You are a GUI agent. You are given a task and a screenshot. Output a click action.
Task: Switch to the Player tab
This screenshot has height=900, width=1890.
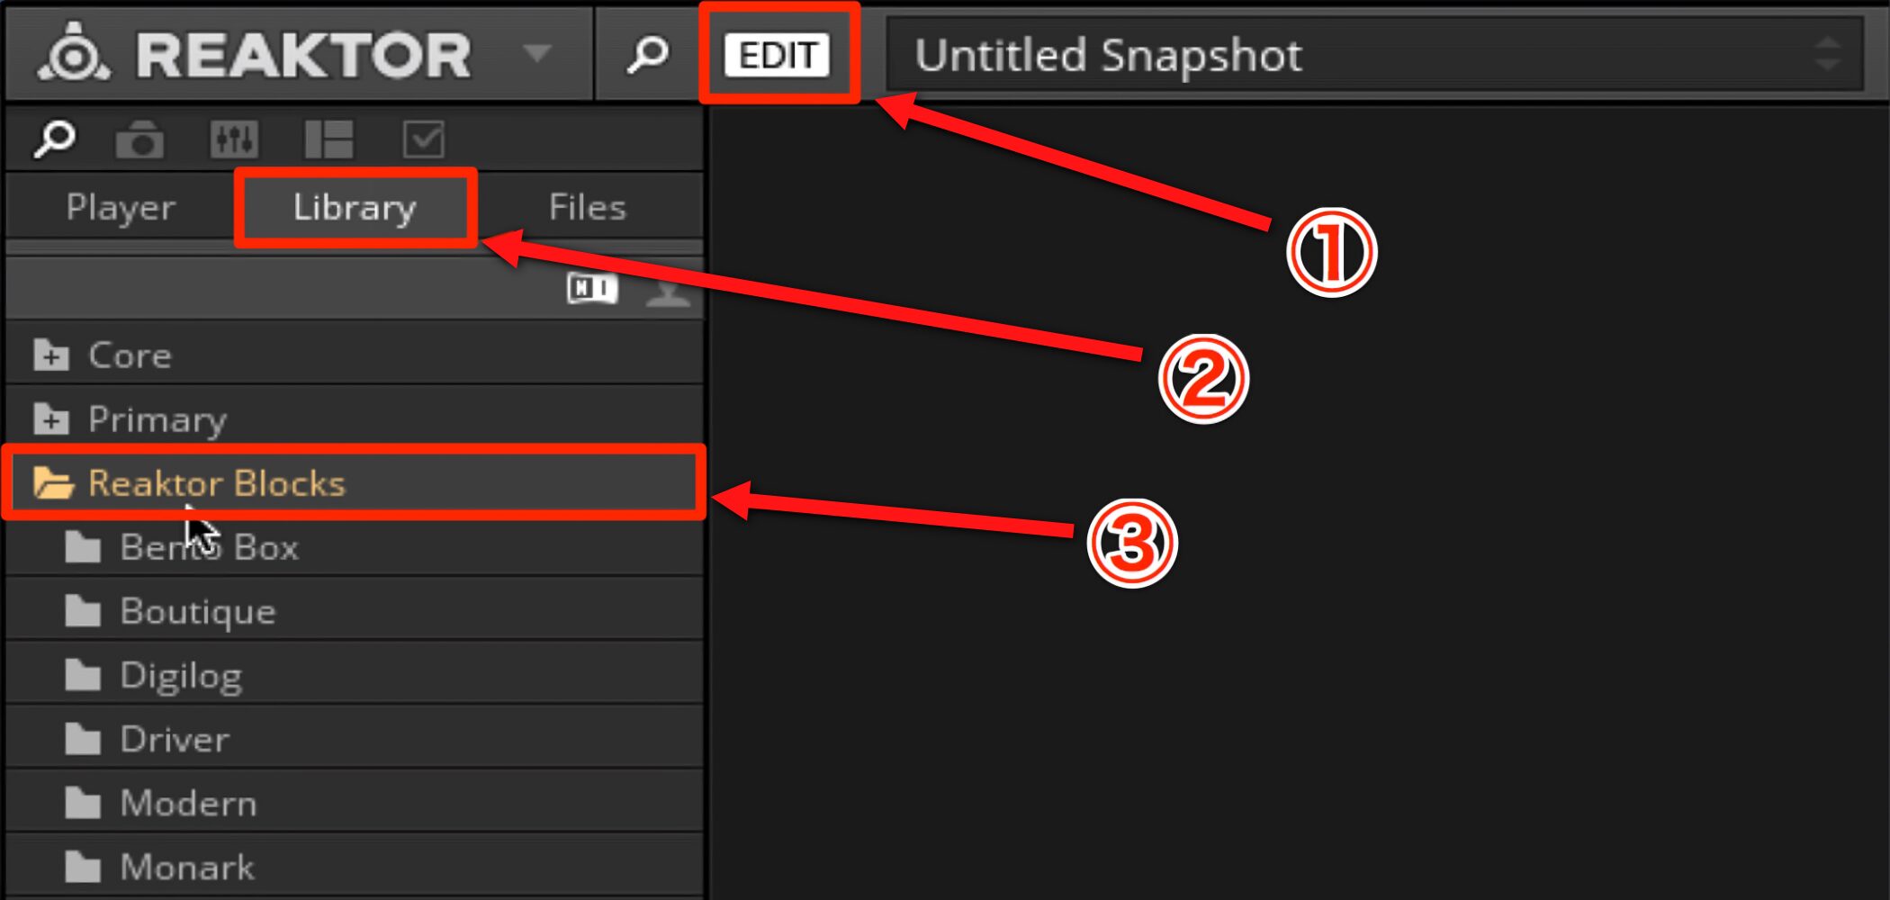coord(121,207)
